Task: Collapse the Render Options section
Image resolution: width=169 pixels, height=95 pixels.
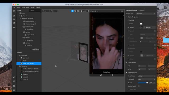Action: (126, 73)
